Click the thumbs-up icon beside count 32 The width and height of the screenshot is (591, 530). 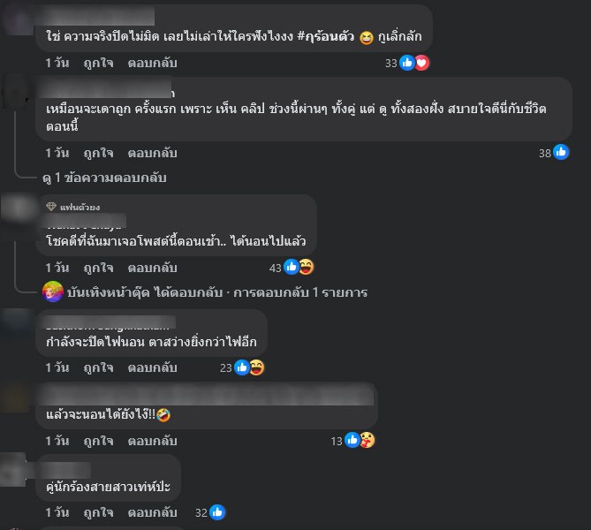[217, 512]
